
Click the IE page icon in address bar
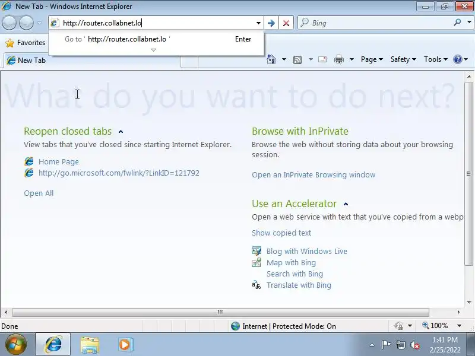coord(55,23)
